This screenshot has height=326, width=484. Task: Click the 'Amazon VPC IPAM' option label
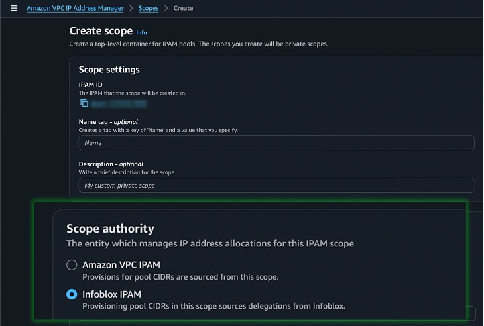point(121,265)
